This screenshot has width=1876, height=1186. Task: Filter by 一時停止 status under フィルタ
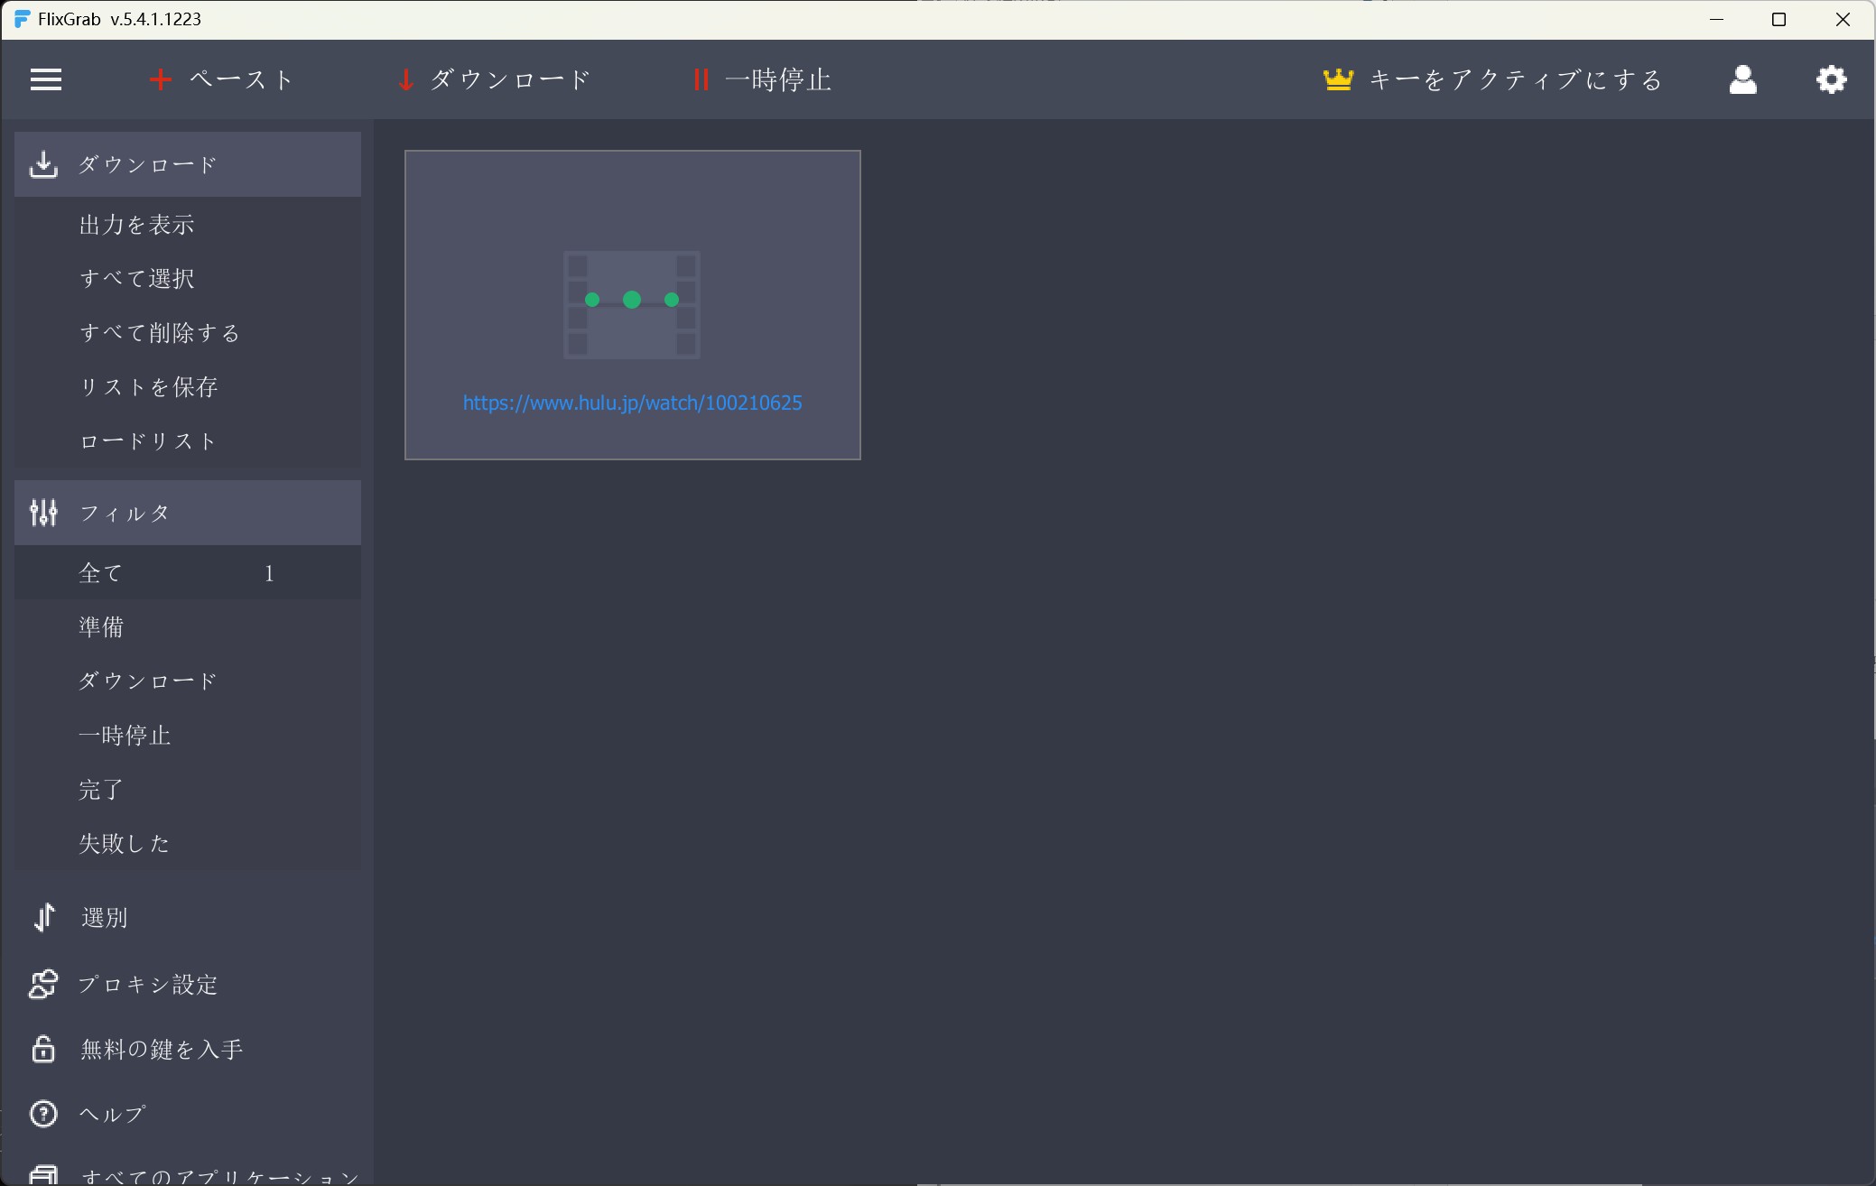pyautogui.click(x=188, y=735)
